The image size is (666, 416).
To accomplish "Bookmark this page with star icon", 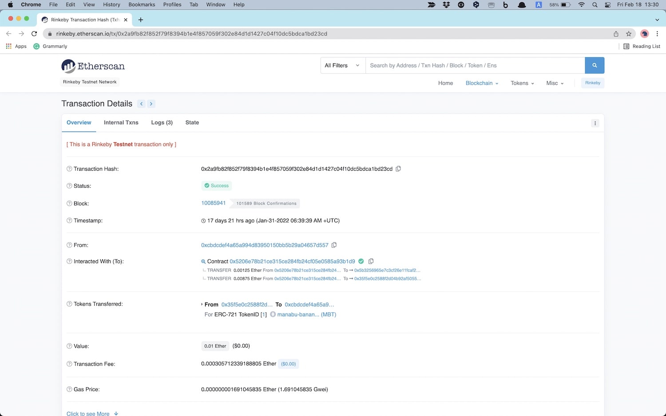I will click(629, 34).
